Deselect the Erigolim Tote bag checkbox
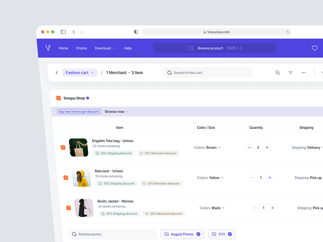The image size is (323, 242). (63, 148)
